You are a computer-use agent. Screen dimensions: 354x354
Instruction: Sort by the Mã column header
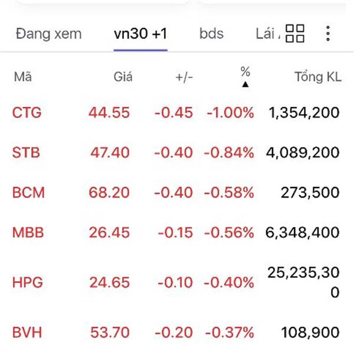pyautogui.click(x=23, y=77)
